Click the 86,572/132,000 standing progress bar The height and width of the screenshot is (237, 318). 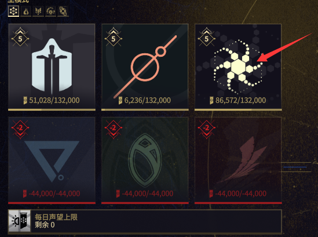(238, 110)
